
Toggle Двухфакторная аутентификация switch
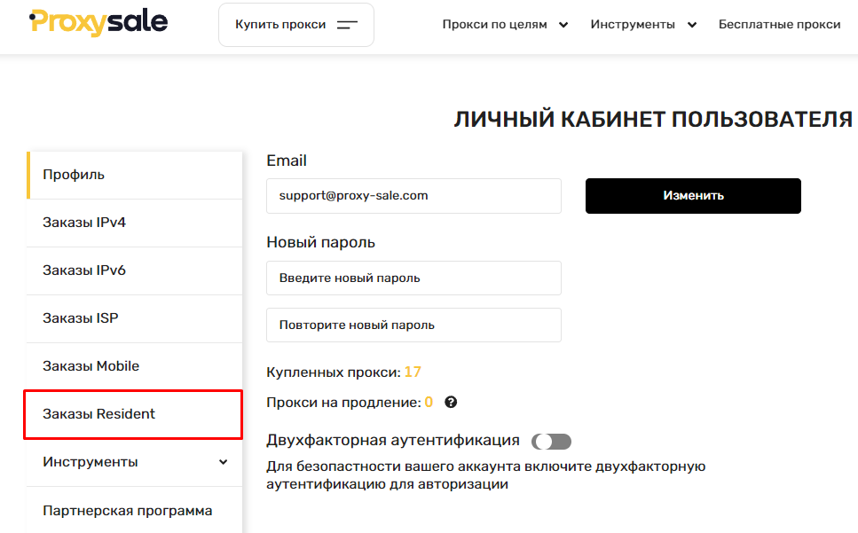pyautogui.click(x=551, y=441)
